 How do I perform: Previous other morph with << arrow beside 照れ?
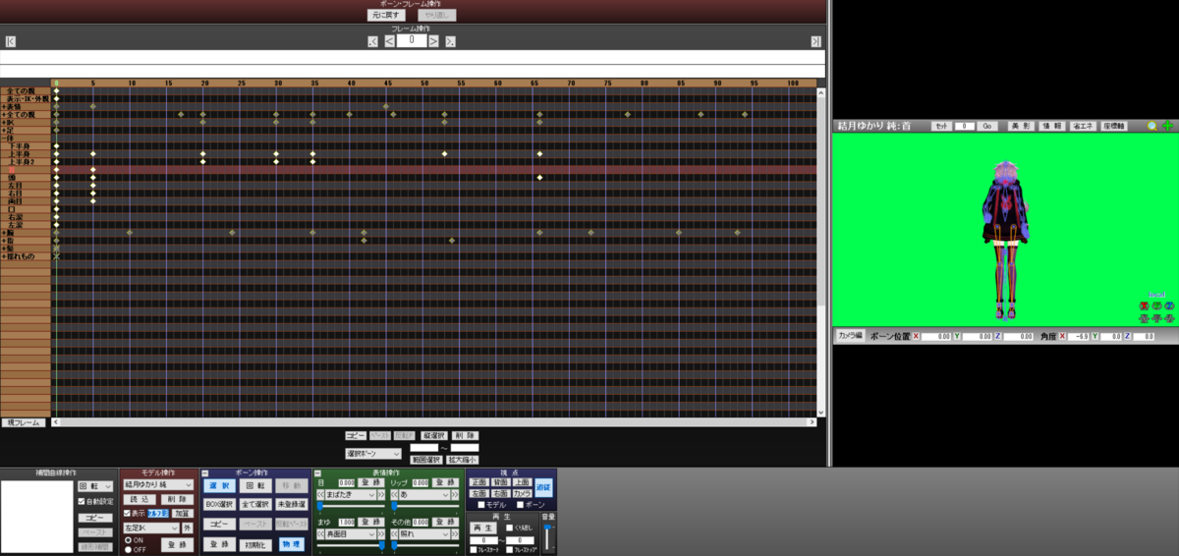click(394, 533)
